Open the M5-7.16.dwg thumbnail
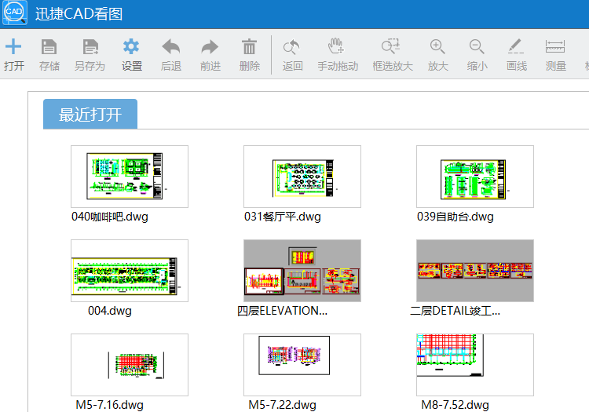 (x=130, y=365)
